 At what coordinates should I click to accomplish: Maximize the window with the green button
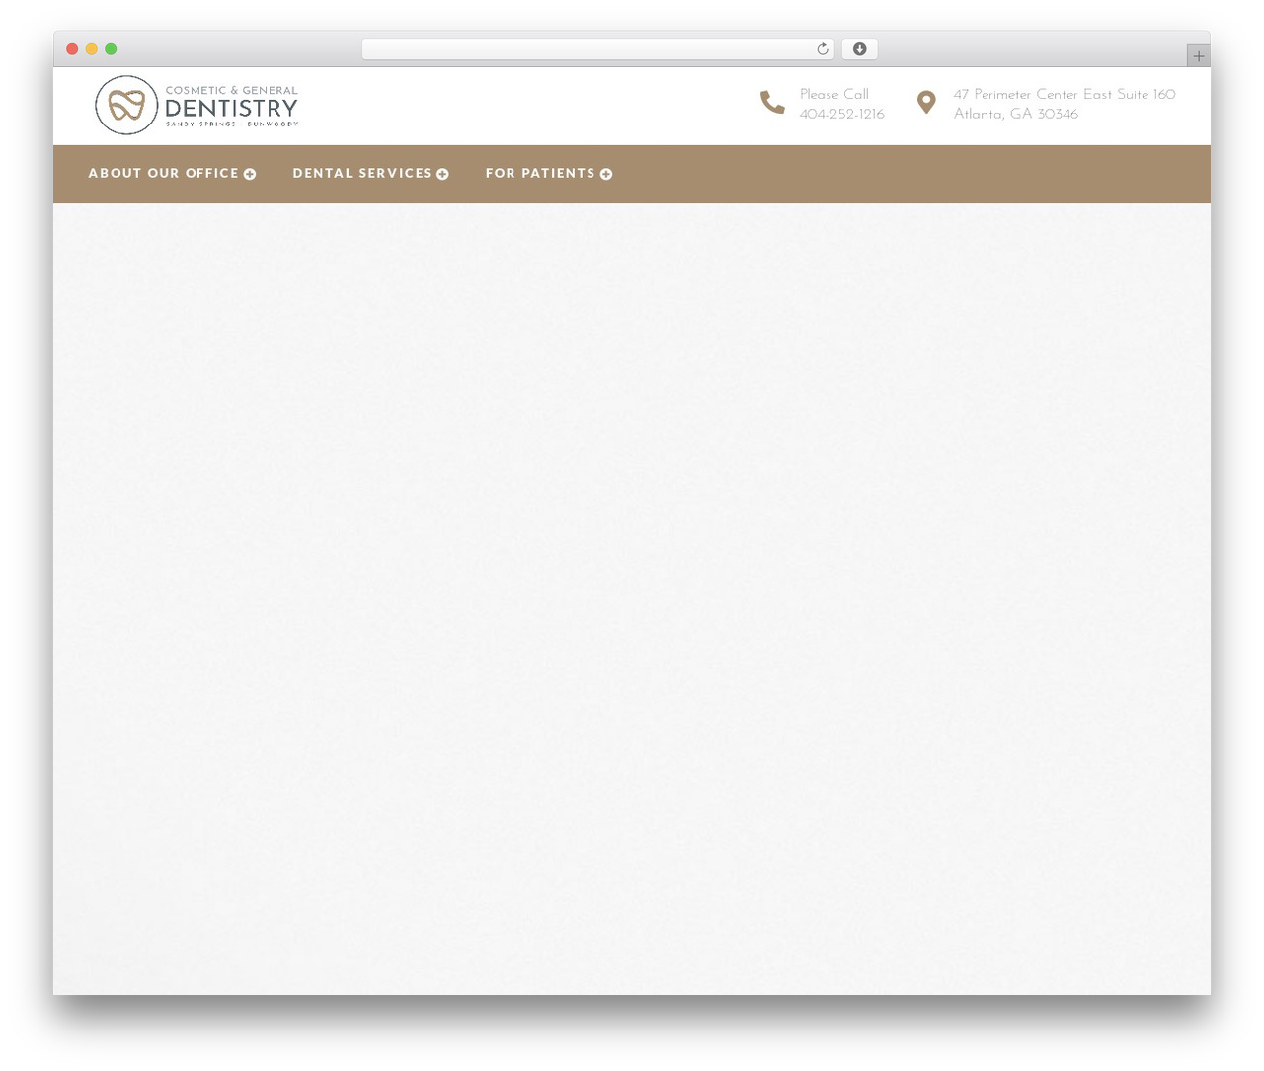(111, 49)
